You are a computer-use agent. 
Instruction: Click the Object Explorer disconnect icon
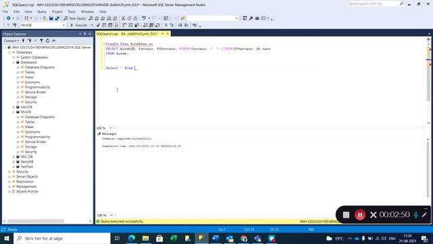tap(30, 41)
